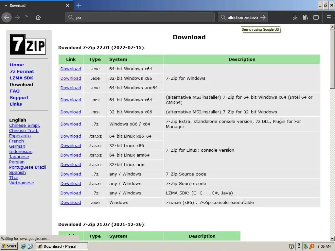Switch language to Thai

[14, 177]
